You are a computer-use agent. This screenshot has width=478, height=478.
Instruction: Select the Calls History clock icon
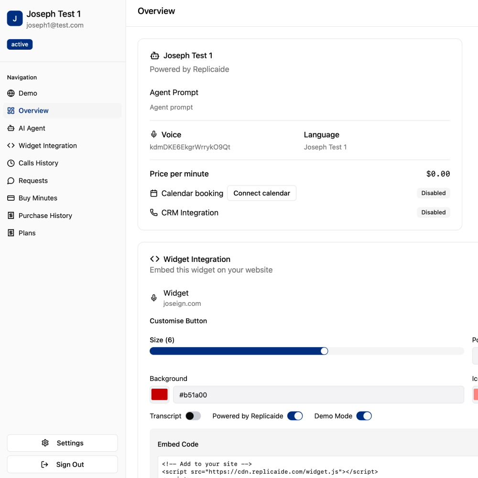(x=11, y=163)
